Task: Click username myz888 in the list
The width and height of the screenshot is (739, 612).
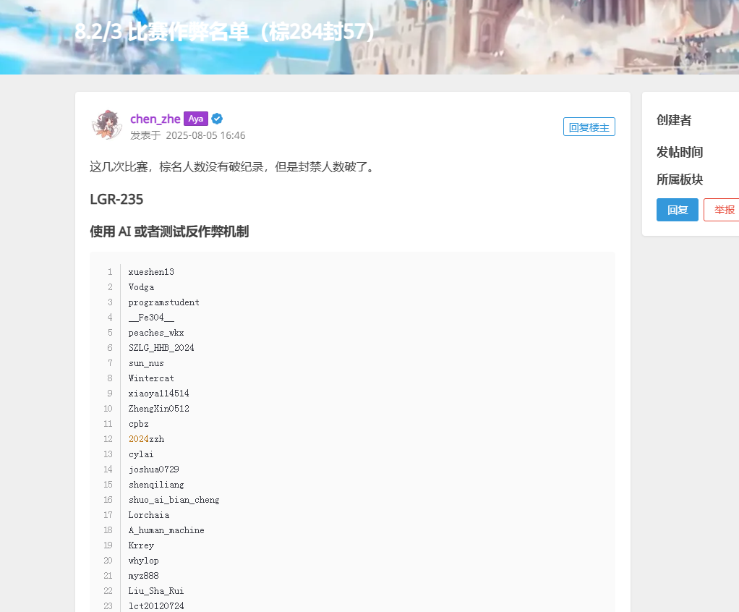Action: (143, 576)
